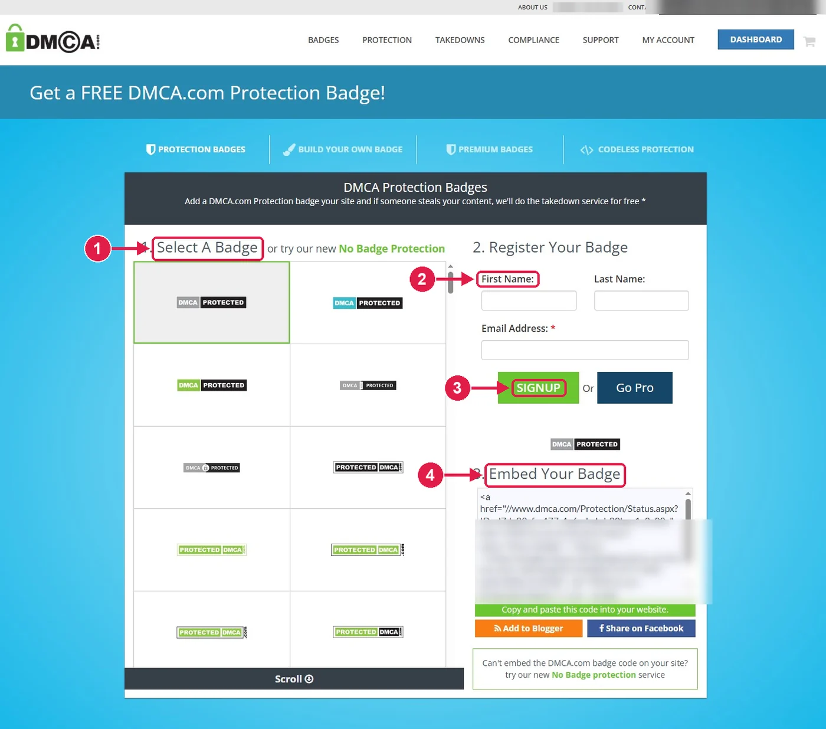Screen dimensions: 826x729
Task: Select the badge with the lock emblem
Action: [x=212, y=468]
